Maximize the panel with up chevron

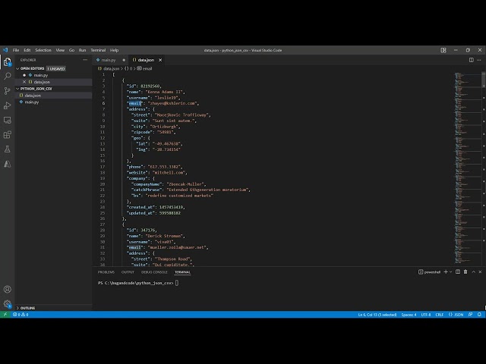coord(473,271)
